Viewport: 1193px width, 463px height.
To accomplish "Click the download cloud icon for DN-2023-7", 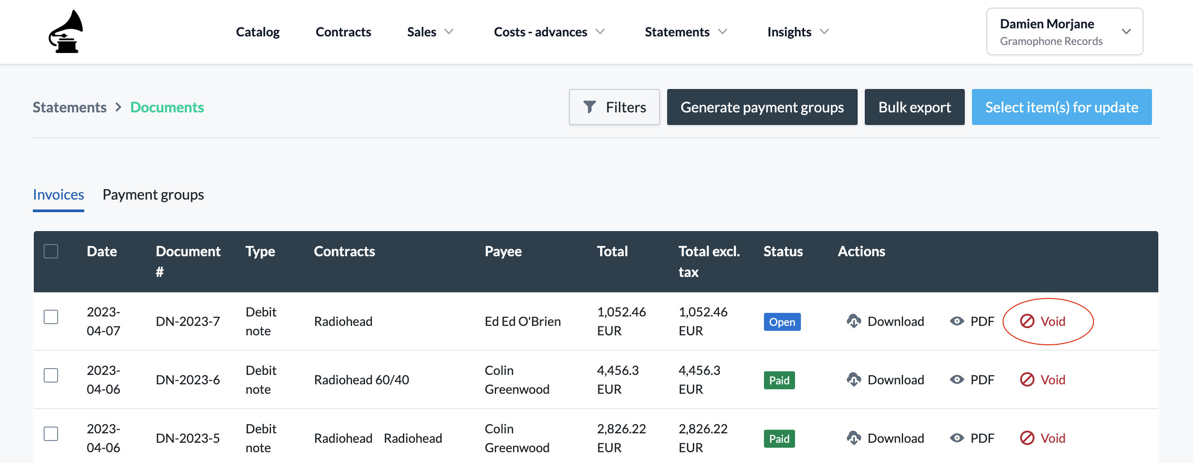I will tap(854, 321).
